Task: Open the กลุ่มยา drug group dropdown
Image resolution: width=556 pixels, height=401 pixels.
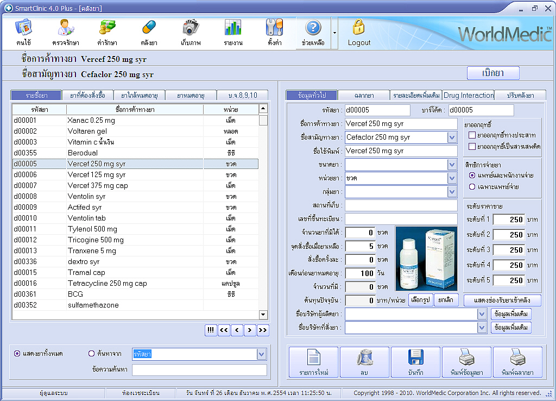Action: (452, 192)
